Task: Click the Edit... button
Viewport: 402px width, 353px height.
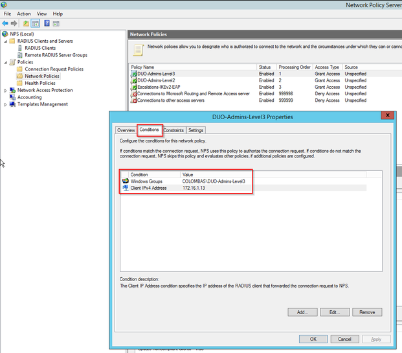Action: (335, 312)
